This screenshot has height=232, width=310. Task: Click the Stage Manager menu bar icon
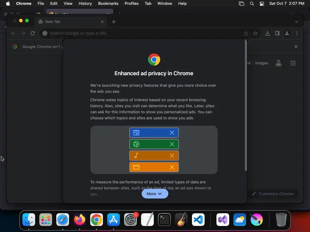(241, 4)
